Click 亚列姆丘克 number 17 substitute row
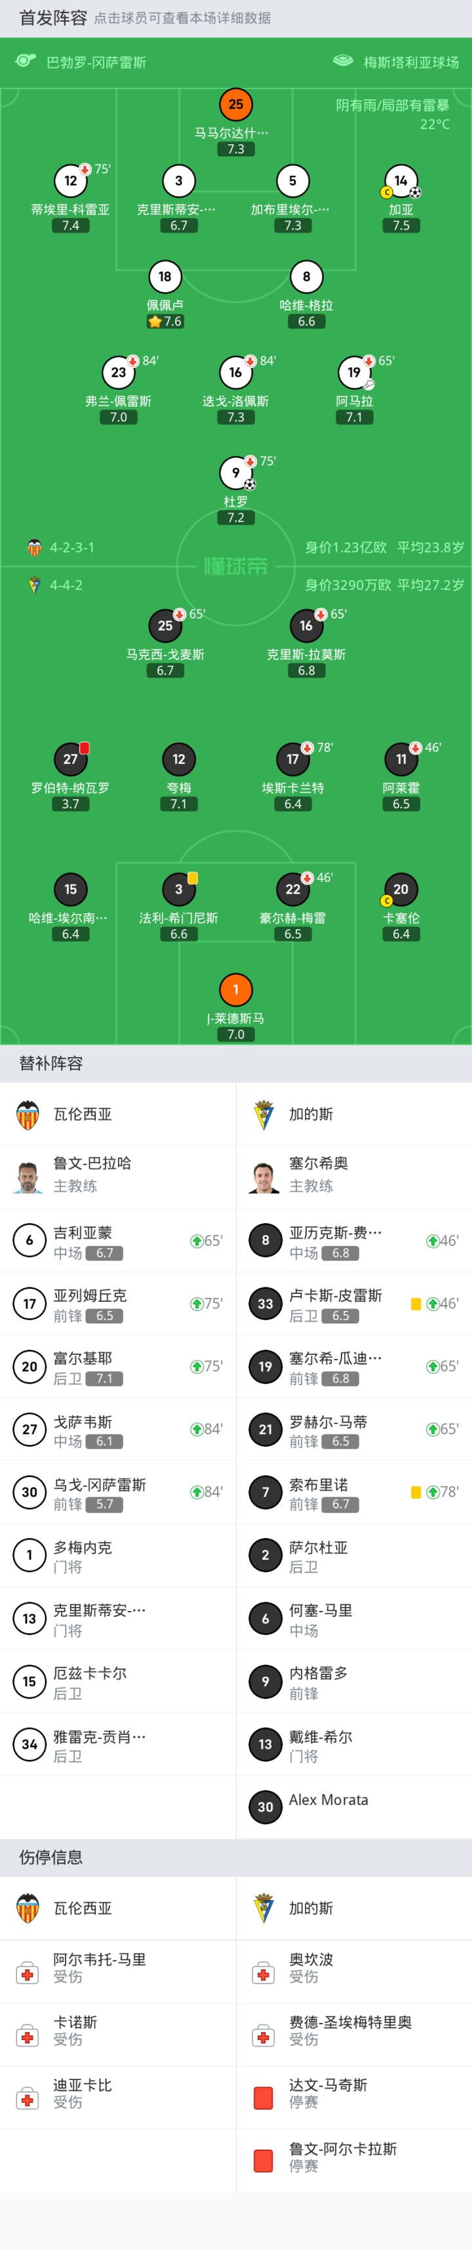 click(118, 1303)
